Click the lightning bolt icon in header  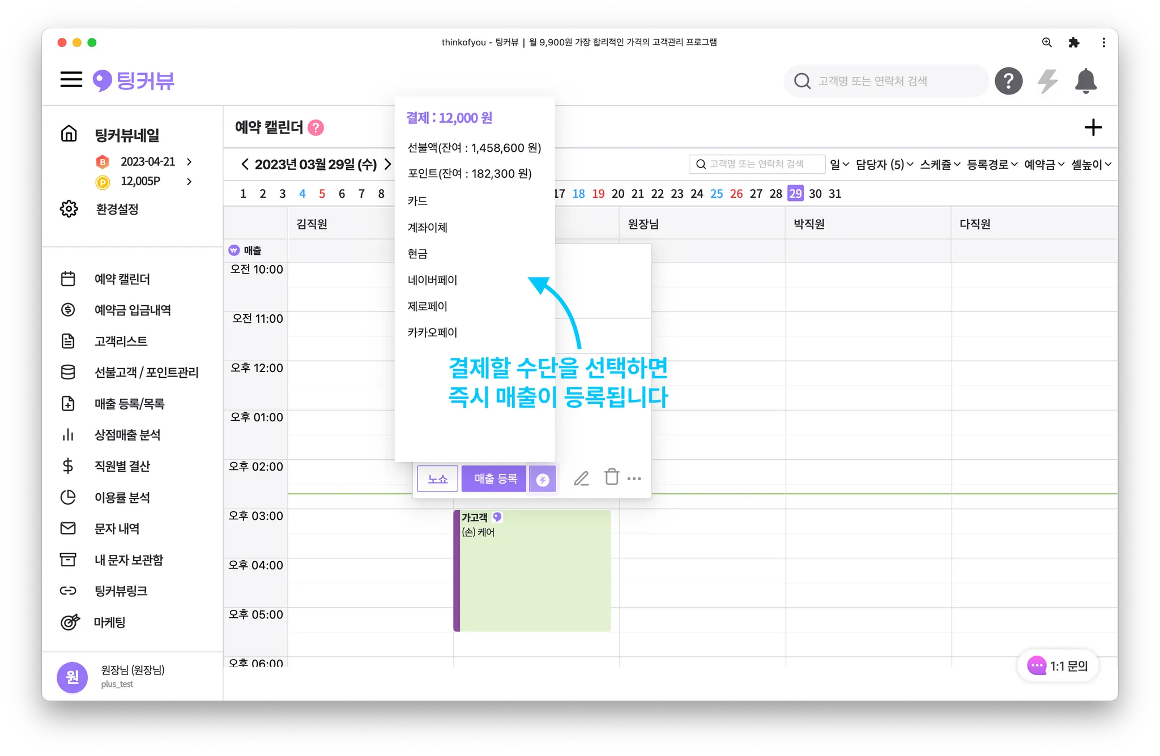(1047, 81)
